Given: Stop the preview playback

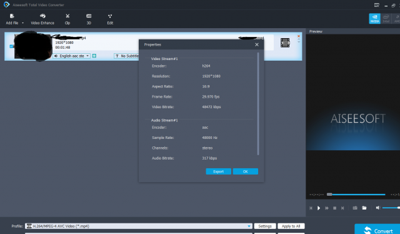Looking at the screenshot, I should pyautogui.click(x=335, y=208).
